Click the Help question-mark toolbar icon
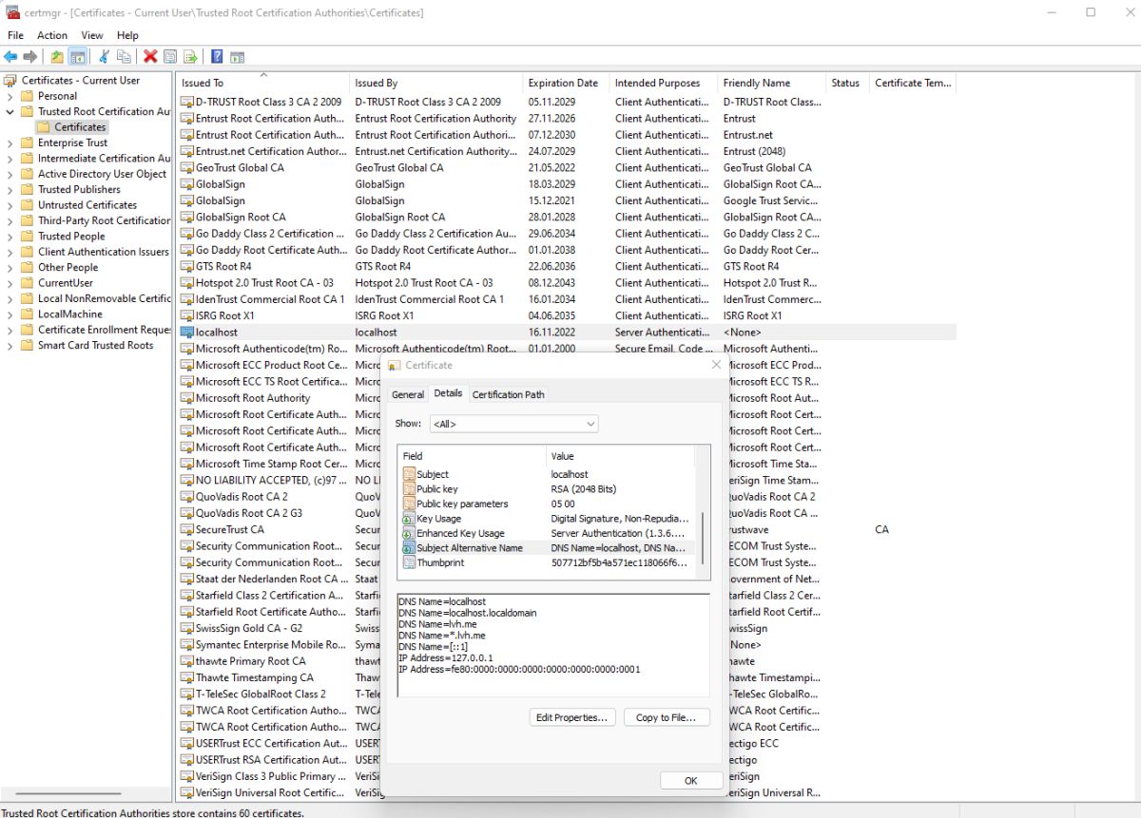1141x818 pixels. point(217,57)
